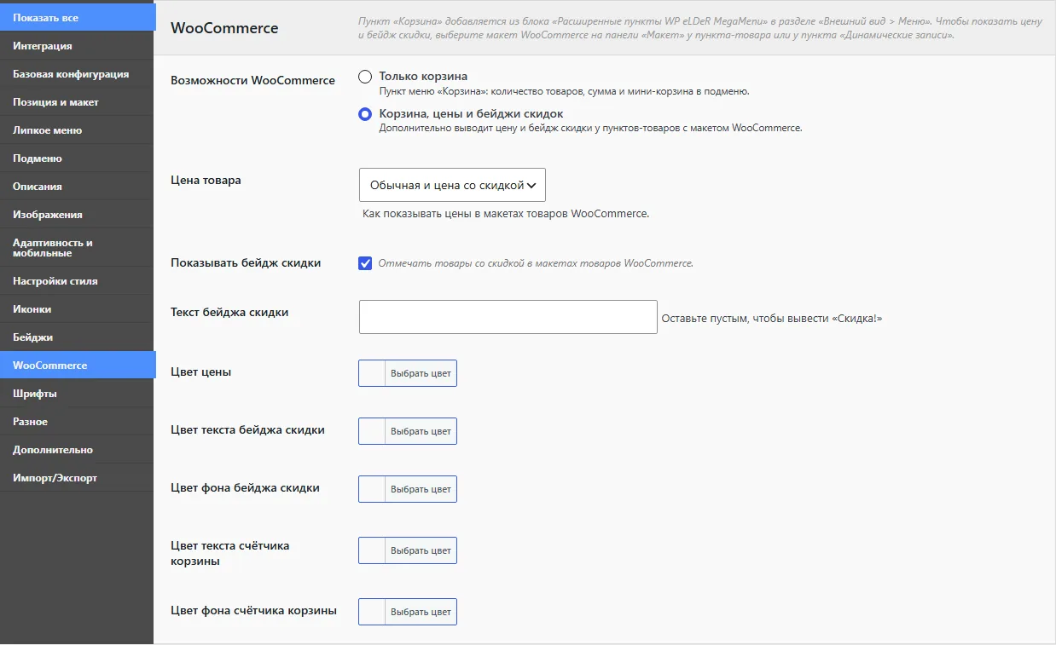This screenshot has width=1056, height=645.
Task: Click the Цвет цены color swatch
Action: click(372, 373)
